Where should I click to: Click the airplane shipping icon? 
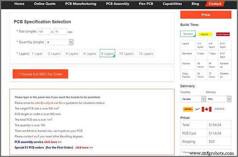tap(198, 109)
